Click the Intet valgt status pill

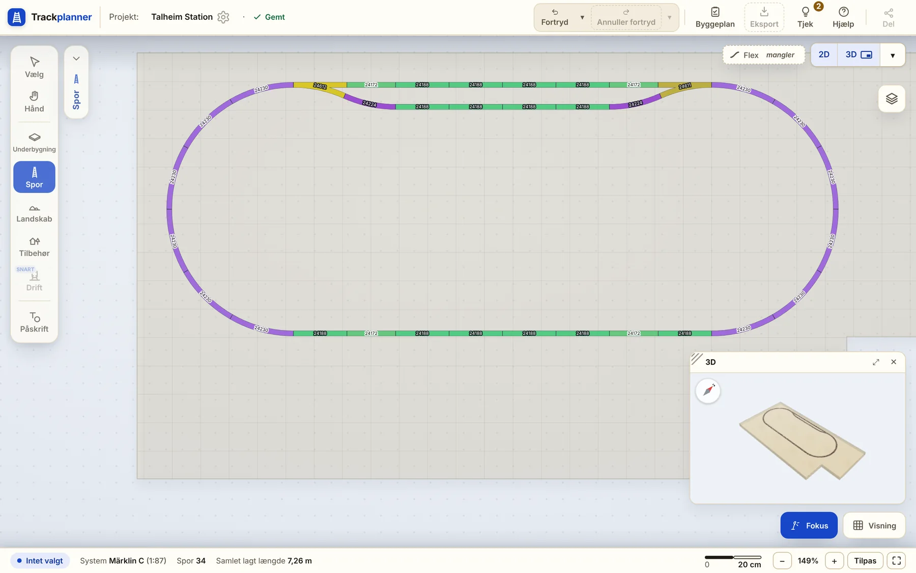[x=40, y=561]
